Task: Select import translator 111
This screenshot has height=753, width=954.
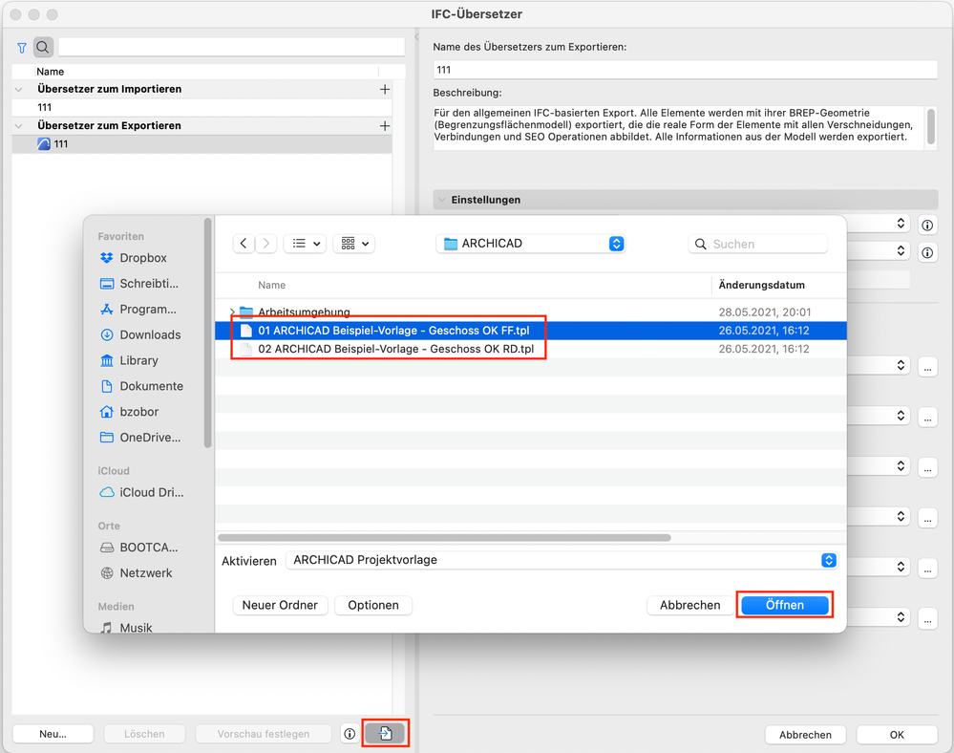Action: point(202,108)
